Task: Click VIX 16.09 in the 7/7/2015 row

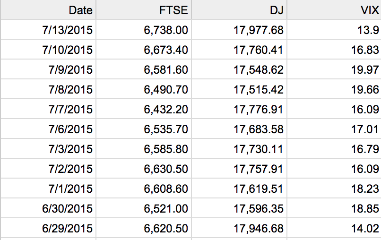Action: [x=334, y=109]
